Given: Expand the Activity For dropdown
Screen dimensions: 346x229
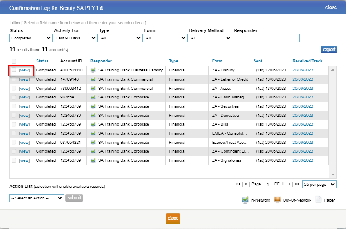Looking at the screenshot, I should [x=76, y=38].
